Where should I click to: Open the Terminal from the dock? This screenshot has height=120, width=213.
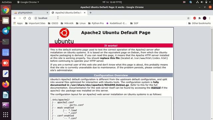(x=6, y=42)
